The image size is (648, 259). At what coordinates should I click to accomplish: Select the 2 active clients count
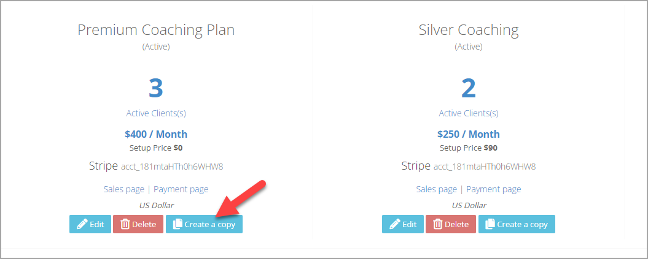click(x=469, y=88)
